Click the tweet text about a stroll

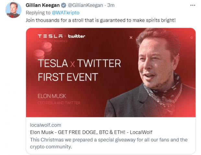tap(100, 20)
